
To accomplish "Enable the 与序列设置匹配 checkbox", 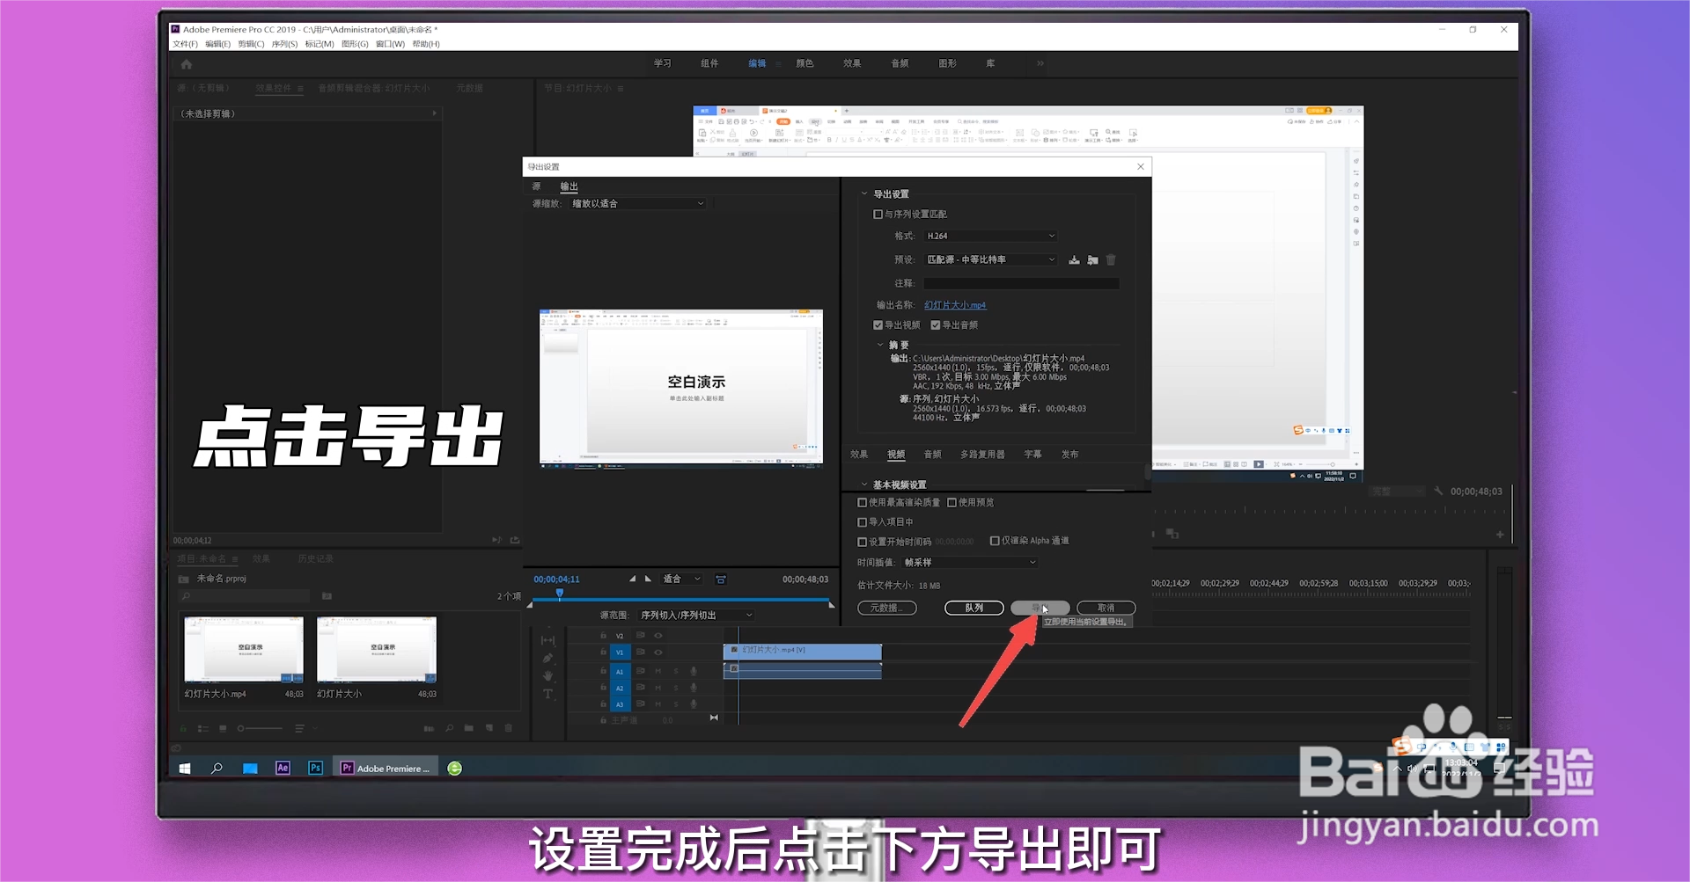I will pyautogui.click(x=878, y=214).
